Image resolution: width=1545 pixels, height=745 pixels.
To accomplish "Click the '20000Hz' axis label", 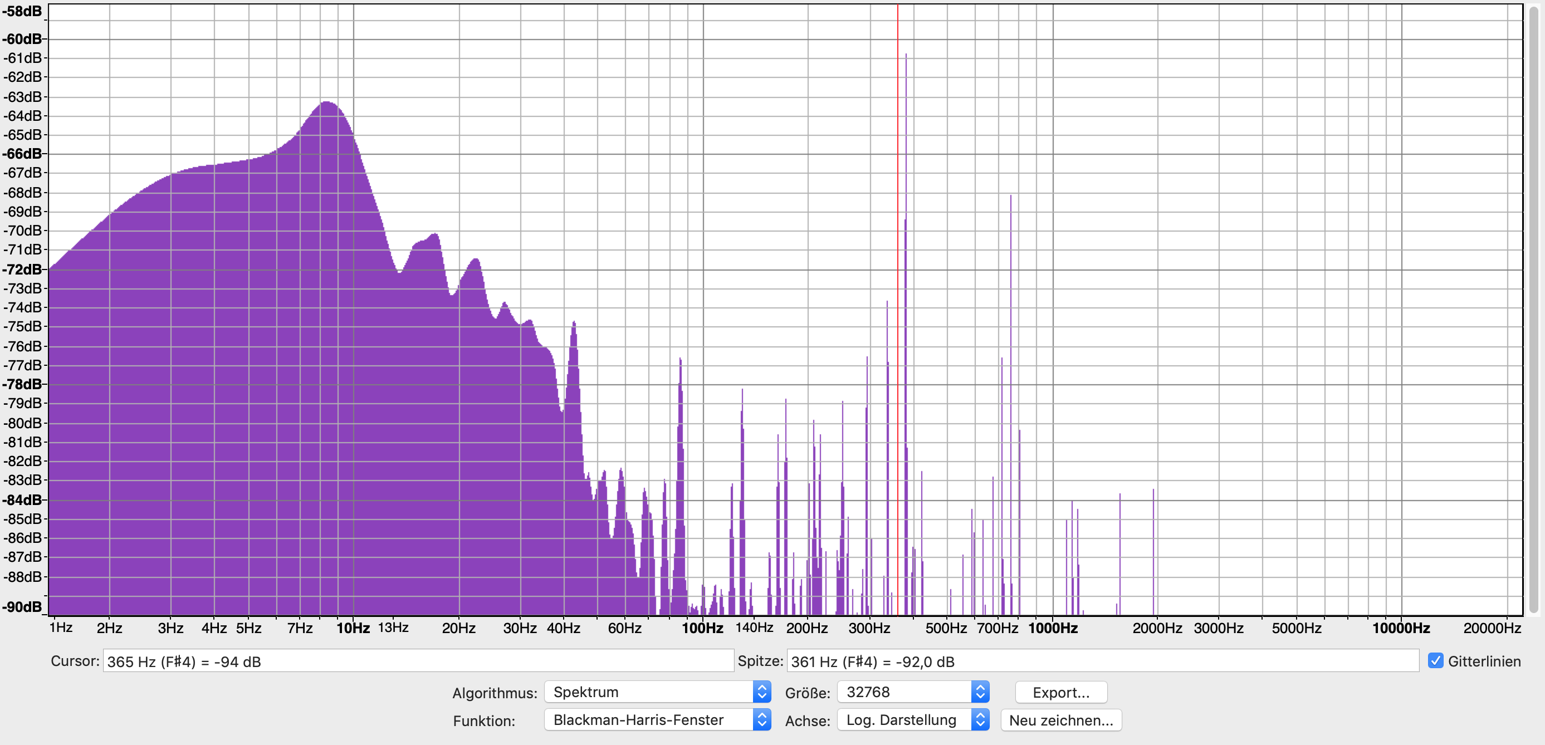I will (x=1492, y=628).
